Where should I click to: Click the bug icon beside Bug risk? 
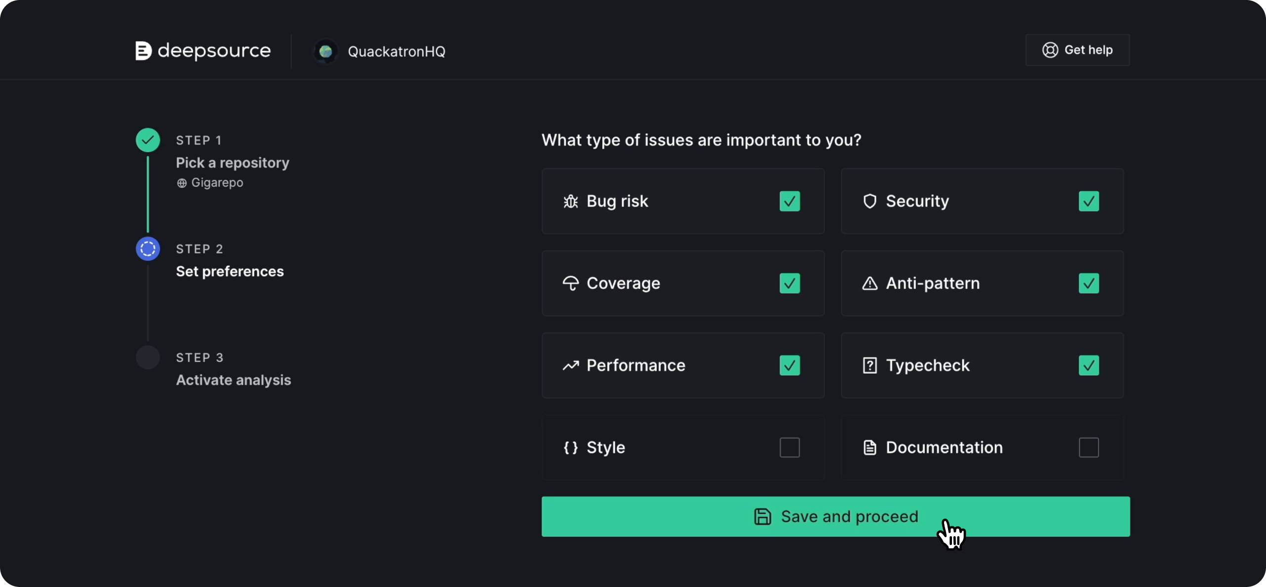tap(571, 201)
